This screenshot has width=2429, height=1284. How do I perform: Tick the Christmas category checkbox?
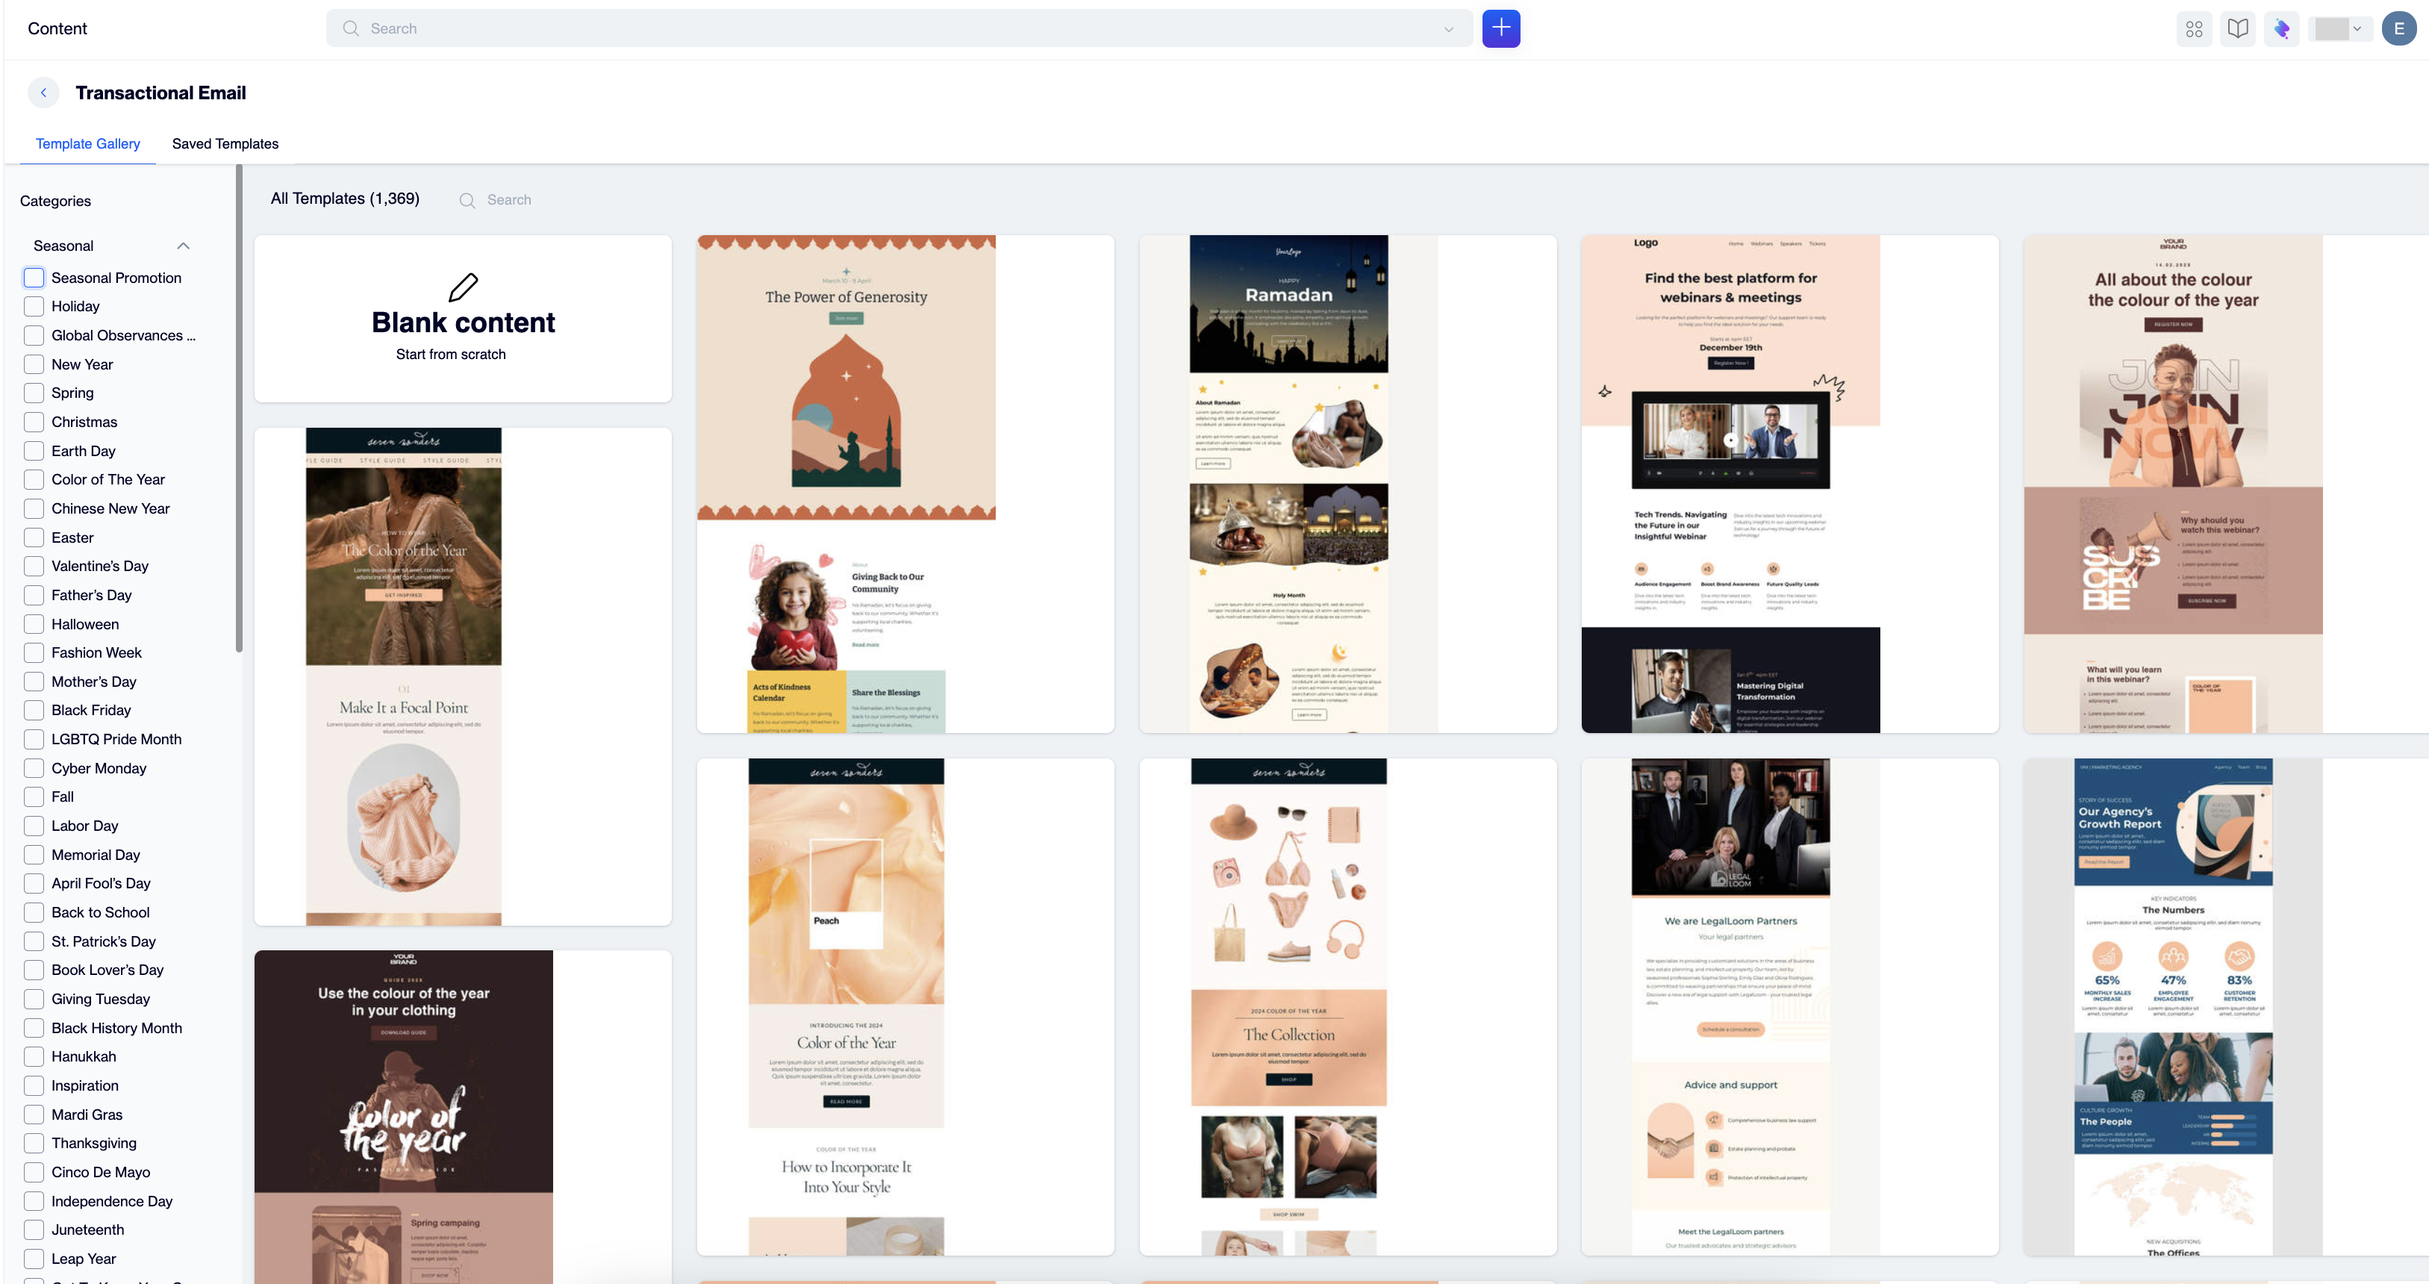[34, 421]
